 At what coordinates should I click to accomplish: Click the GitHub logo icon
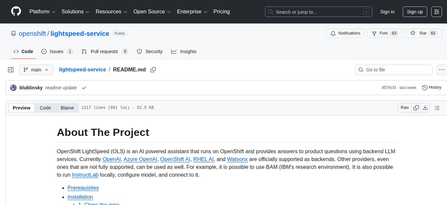coord(16,11)
